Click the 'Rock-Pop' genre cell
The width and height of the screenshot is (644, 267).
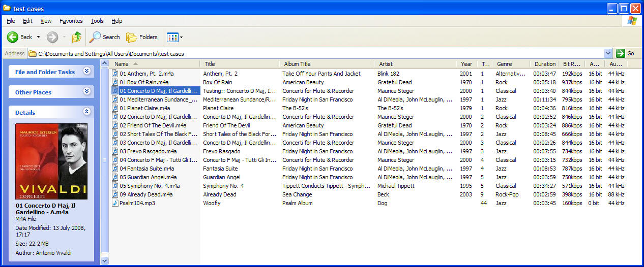coord(507,194)
